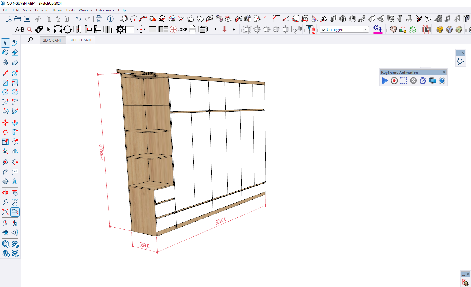Click the DXF export icon
Viewport: 471px width, 287px height.
(183, 29)
